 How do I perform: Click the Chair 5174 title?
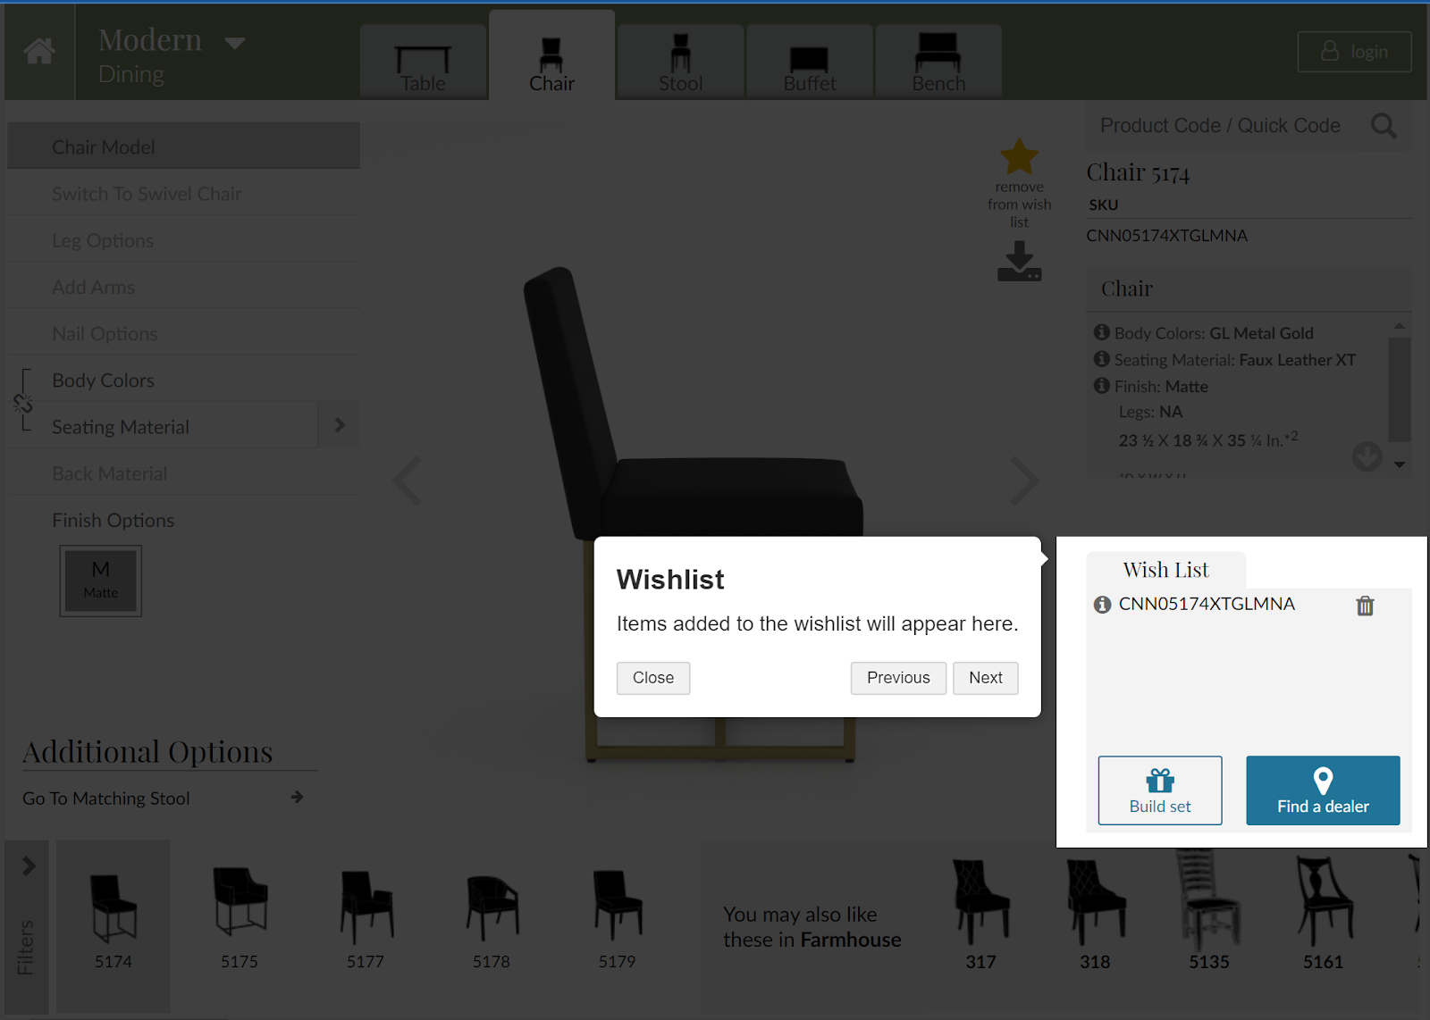click(x=1138, y=172)
